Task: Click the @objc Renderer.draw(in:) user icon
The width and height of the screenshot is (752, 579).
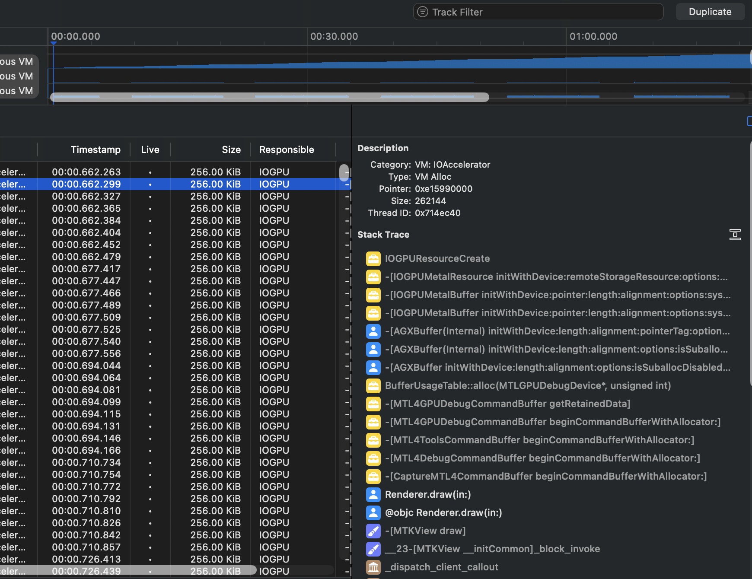Action: tap(373, 512)
